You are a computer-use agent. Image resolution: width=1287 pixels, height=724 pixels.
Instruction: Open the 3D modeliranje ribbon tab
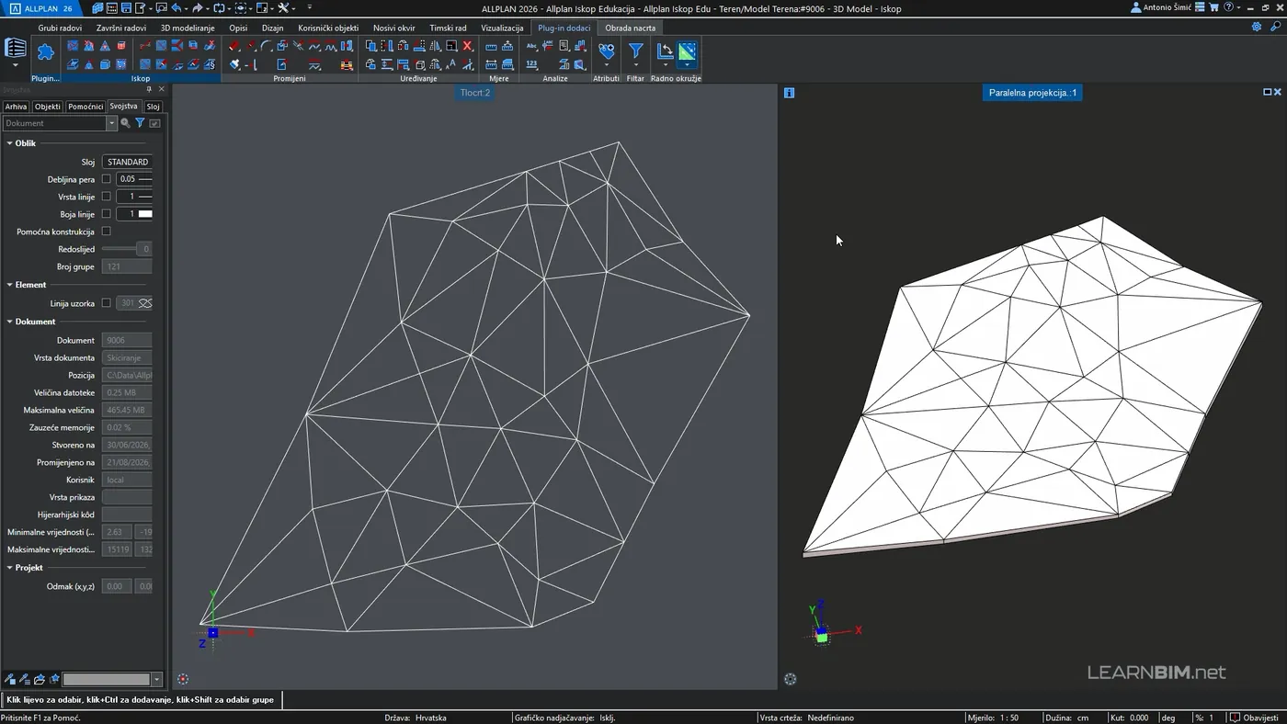[x=188, y=28]
